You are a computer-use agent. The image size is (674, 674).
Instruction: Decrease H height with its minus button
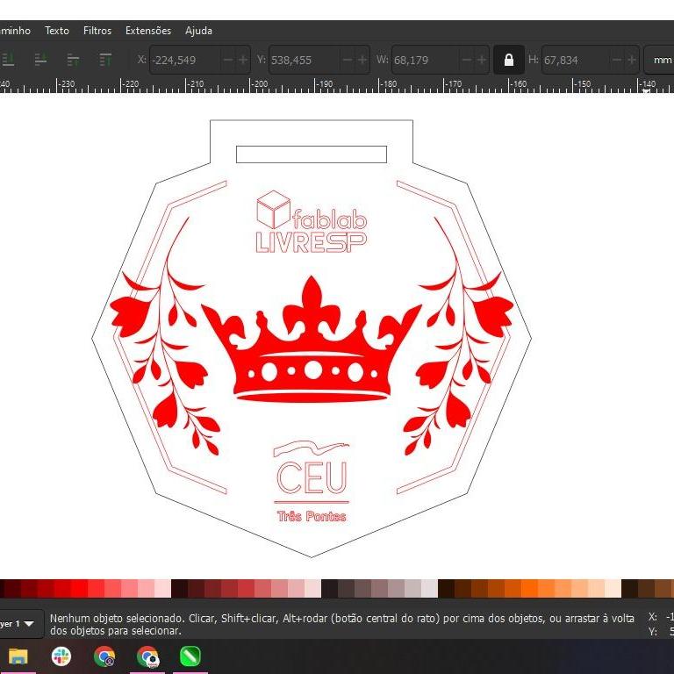pyautogui.click(x=617, y=60)
